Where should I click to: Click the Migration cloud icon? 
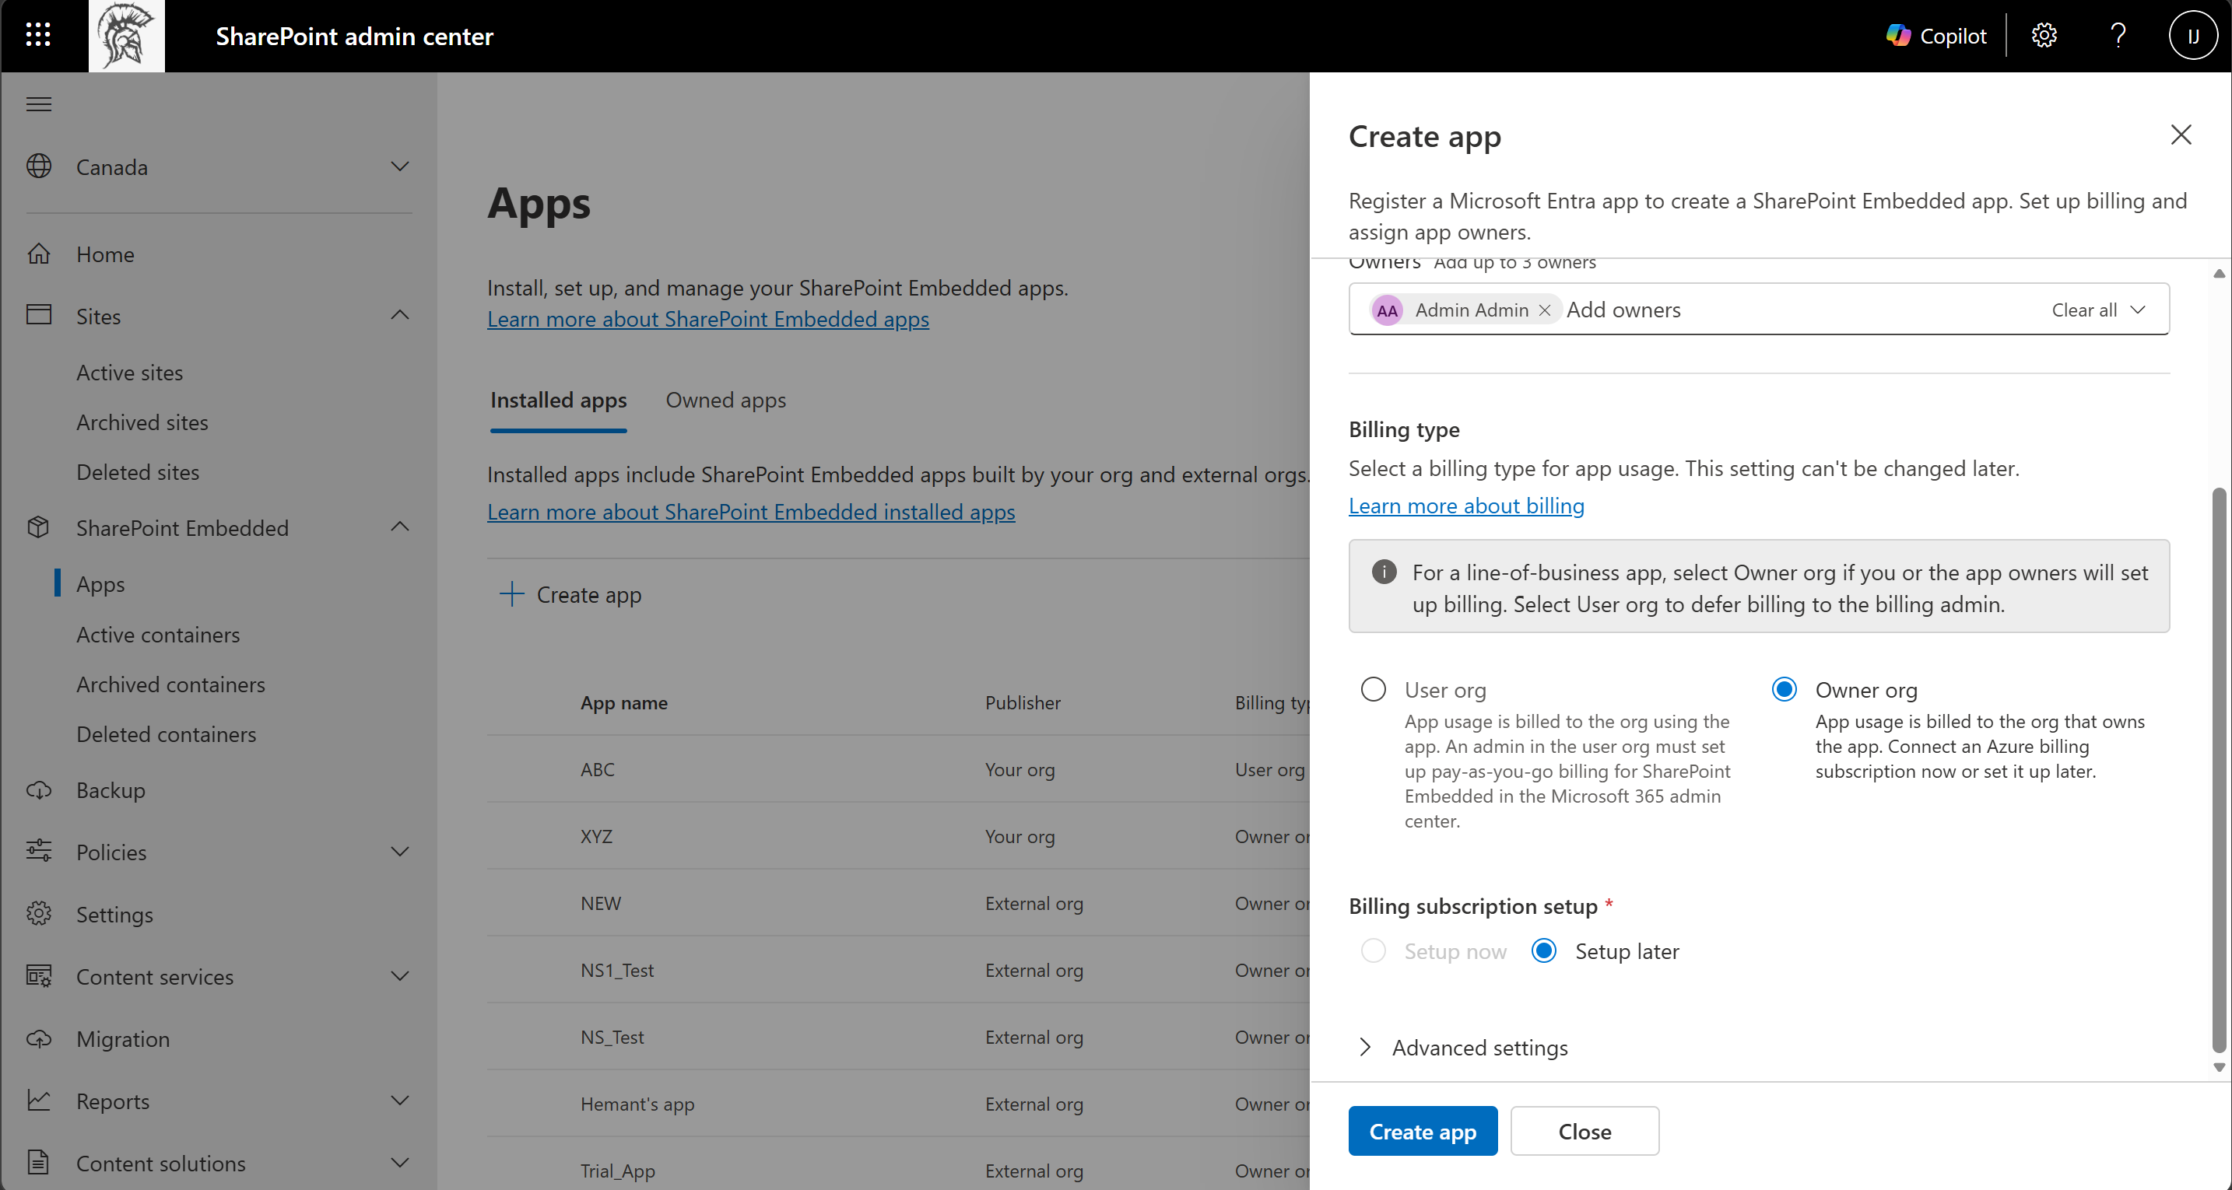point(39,1038)
